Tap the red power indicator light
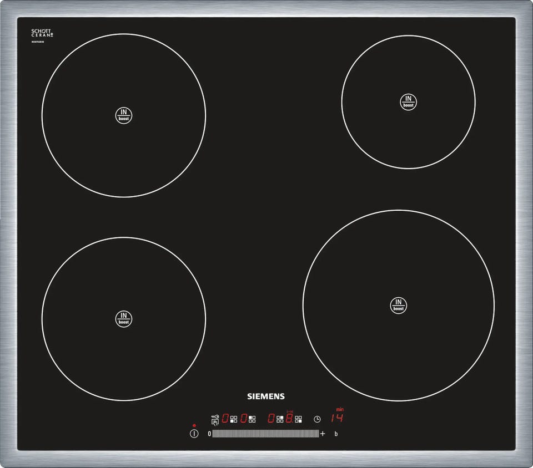 194,425
